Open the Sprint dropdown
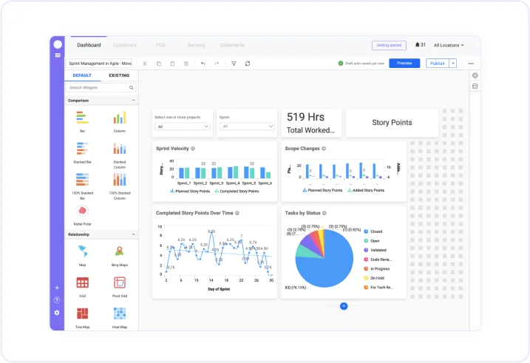This screenshot has height=363, width=530. [x=247, y=126]
